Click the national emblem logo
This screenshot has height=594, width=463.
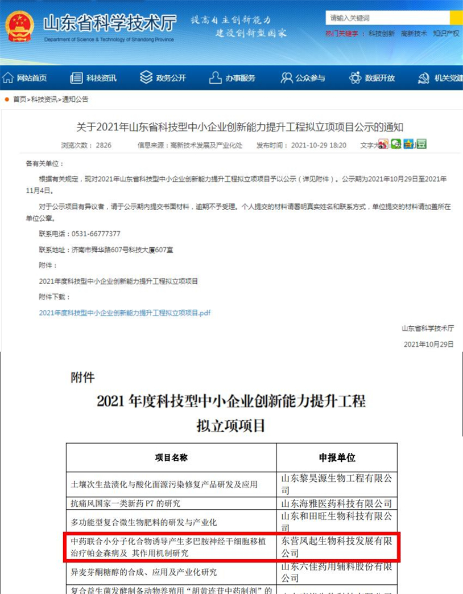point(20,27)
